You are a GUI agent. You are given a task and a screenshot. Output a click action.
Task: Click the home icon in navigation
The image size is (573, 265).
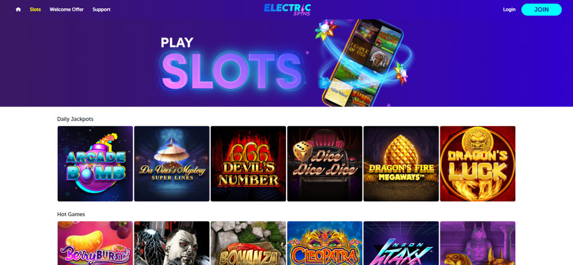tap(18, 10)
